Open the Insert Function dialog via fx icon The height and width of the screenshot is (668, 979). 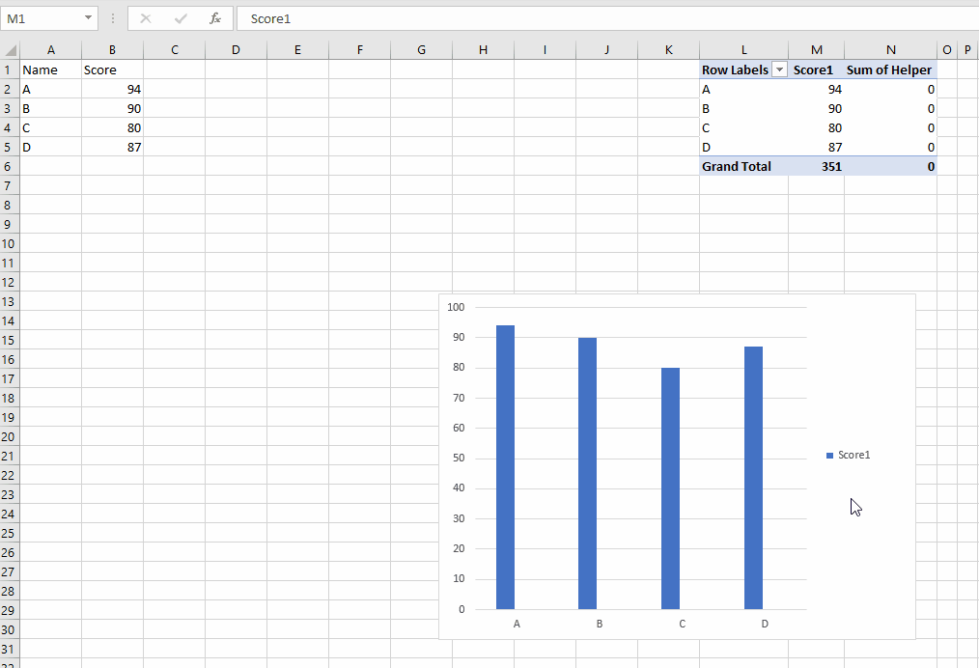pyautogui.click(x=214, y=18)
